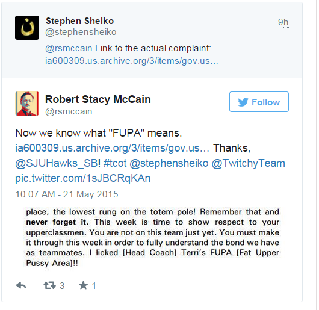Click the @SJUHawks_SB mention
This screenshot has width=319, height=310.
tap(57, 163)
